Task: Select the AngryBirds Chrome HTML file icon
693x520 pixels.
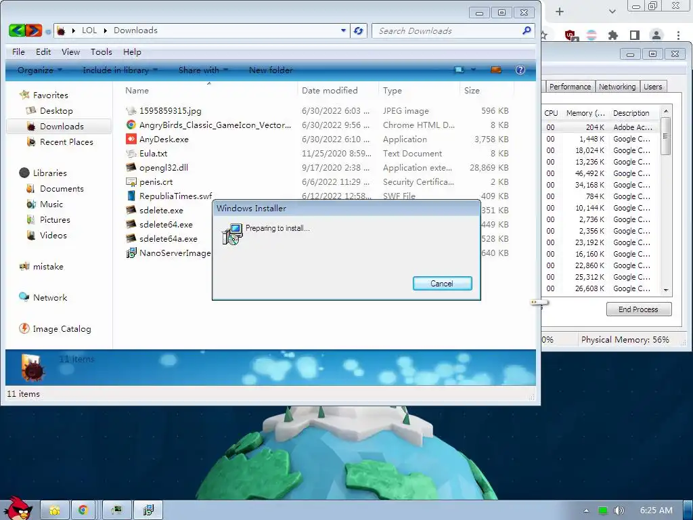Action: 131,125
